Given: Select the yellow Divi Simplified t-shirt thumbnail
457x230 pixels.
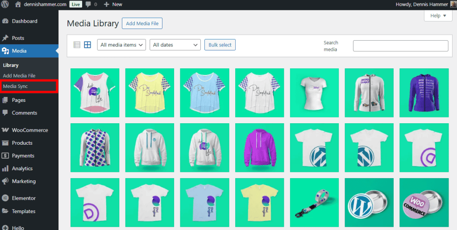Looking at the screenshot, I should tap(150, 93).
